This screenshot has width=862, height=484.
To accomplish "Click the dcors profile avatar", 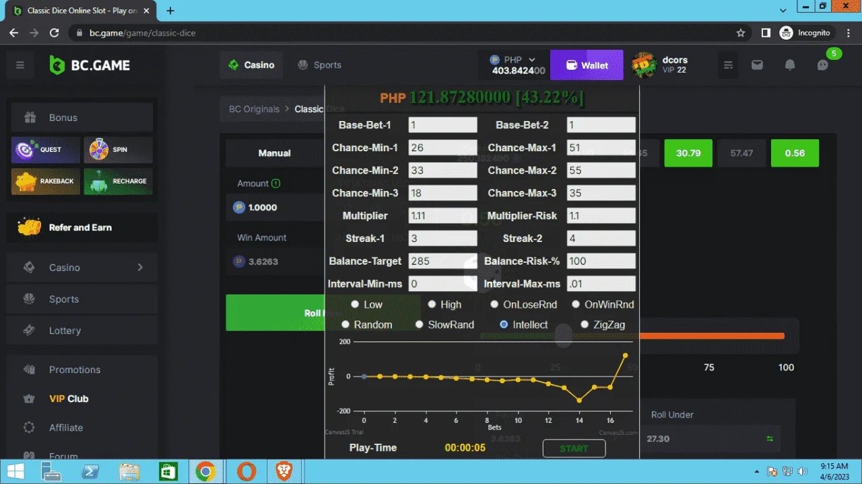I will coord(644,65).
